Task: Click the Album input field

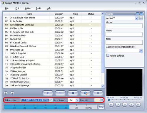Action: tap(124, 26)
